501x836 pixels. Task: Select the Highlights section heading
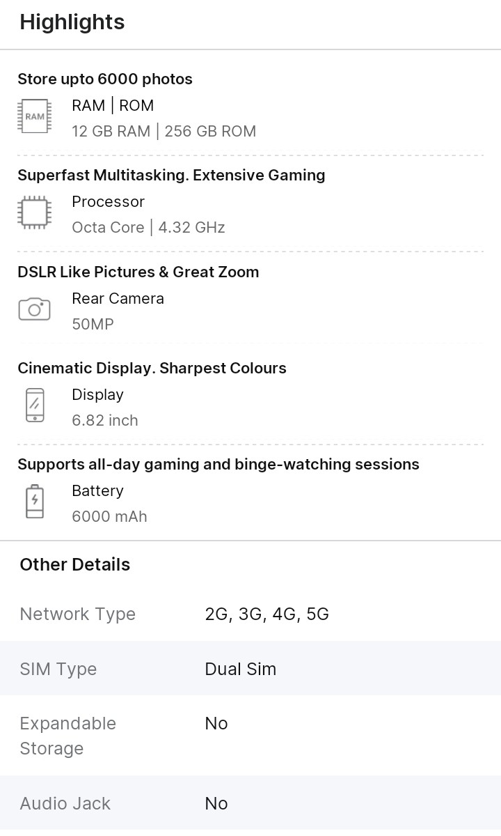point(72,22)
